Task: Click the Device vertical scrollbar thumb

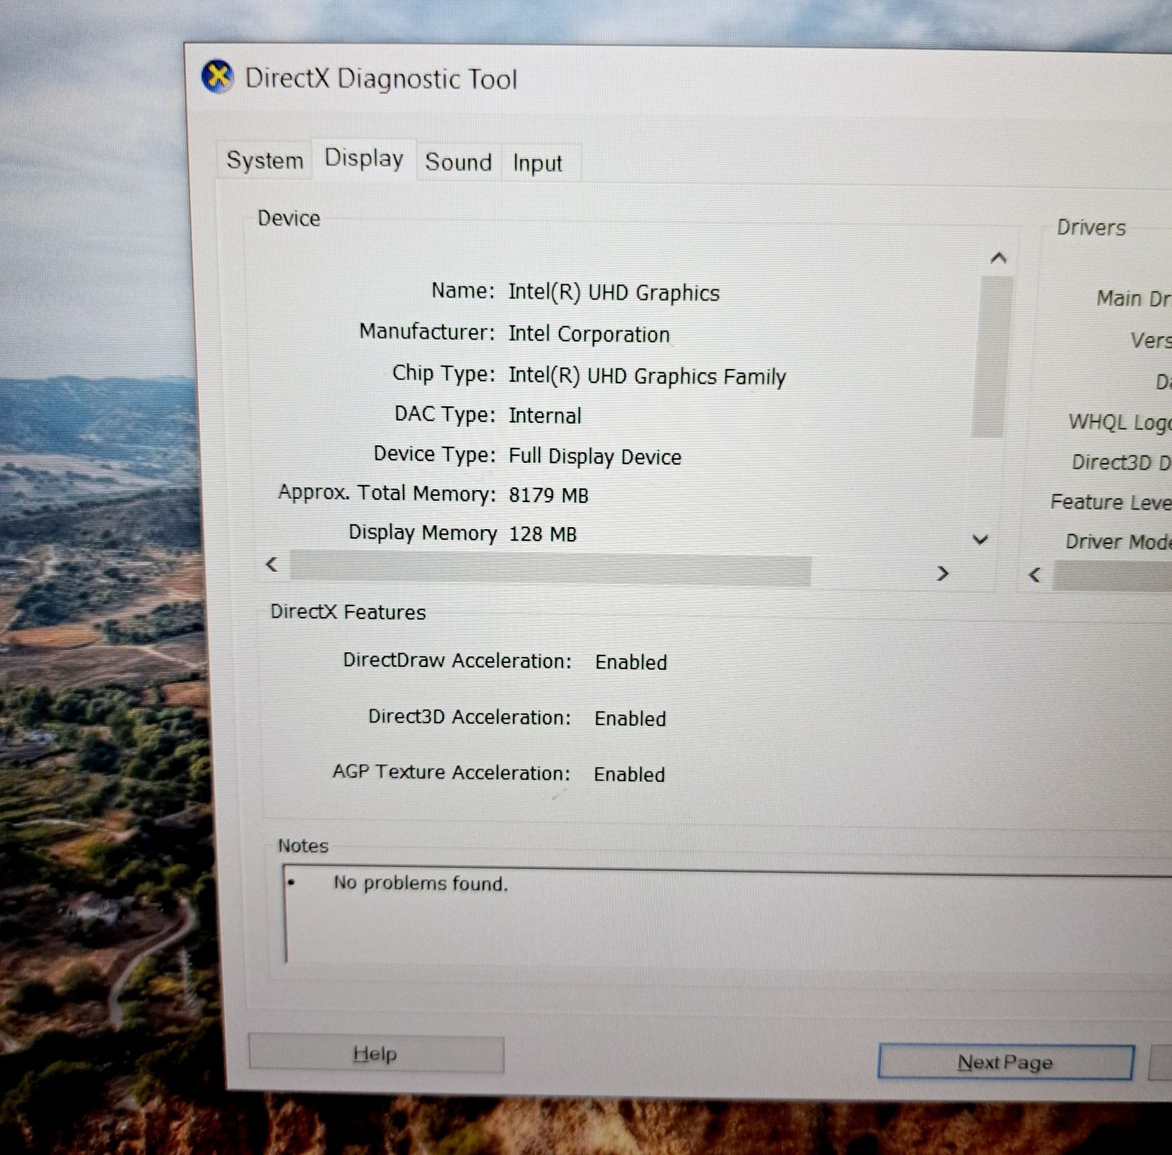Action: click(991, 356)
